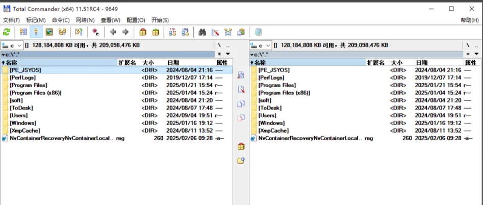Screen dimensions: 483x205
Task: Select [Program Files (x86)] in right panel
Action: tap(365, 93)
